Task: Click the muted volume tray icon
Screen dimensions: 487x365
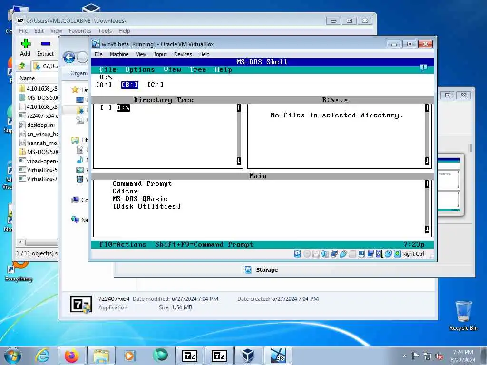Action: 439,356
